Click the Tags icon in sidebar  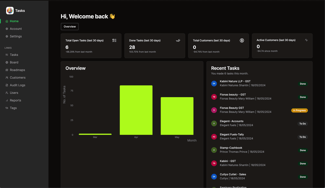coord(7,108)
